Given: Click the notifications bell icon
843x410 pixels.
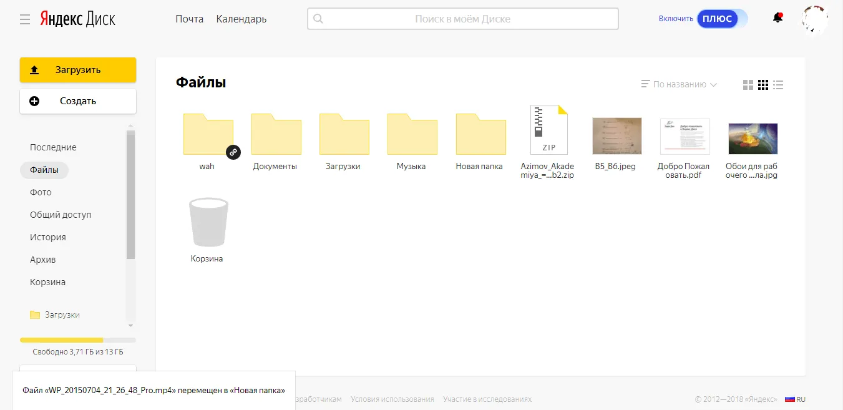Looking at the screenshot, I should pos(777,18).
